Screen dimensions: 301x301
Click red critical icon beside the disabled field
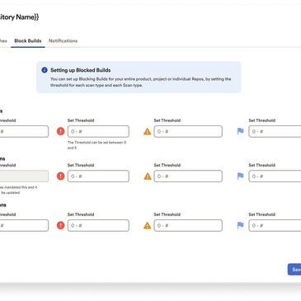[60, 176]
